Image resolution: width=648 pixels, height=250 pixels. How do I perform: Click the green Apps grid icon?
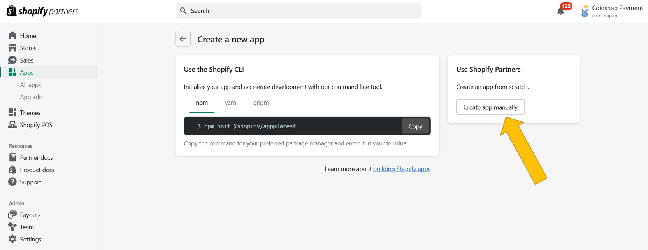pos(12,72)
